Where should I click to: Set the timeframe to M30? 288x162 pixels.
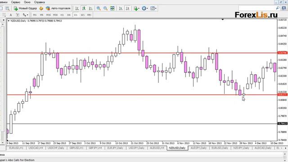(x=55, y=15)
